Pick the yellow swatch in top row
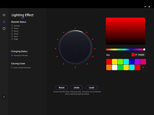Viewport: 154px width, 115px height. tap(115, 62)
